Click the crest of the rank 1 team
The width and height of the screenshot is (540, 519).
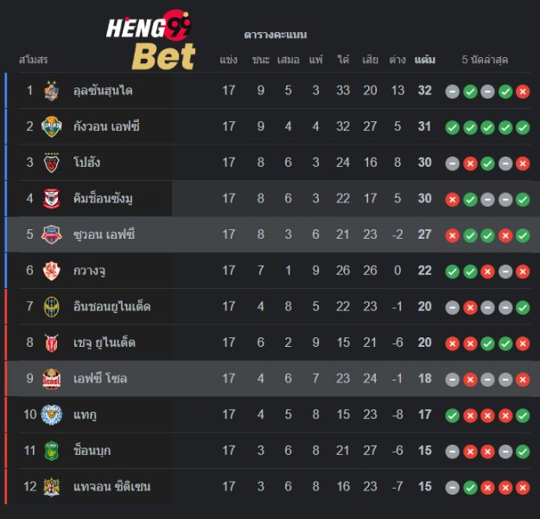[x=52, y=91]
